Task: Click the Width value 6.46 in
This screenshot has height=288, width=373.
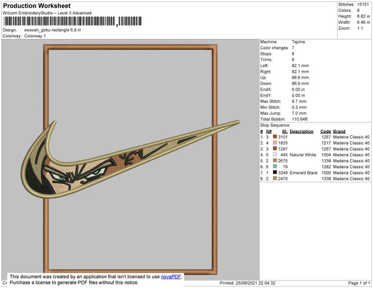Action: click(x=364, y=22)
